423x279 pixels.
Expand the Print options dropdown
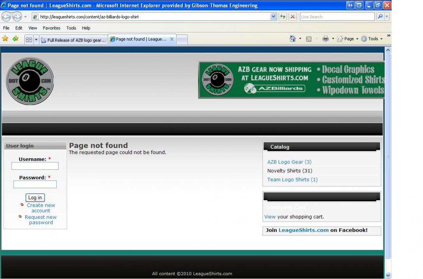point(333,39)
